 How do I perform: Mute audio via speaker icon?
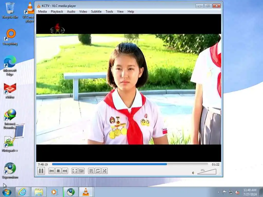pos(193,173)
